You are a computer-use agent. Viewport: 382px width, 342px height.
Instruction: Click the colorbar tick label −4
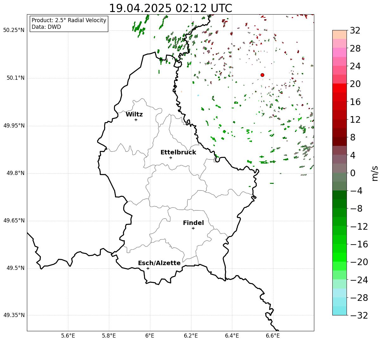coord(356,191)
